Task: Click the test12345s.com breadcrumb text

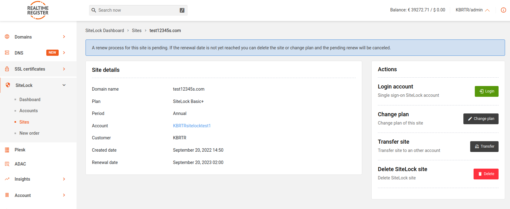Action: tap(165, 31)
